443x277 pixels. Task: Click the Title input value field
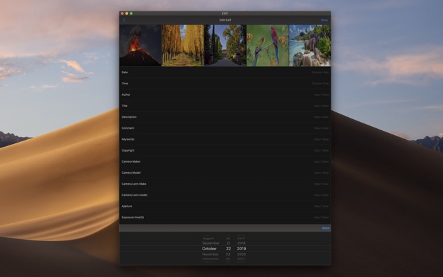coord(322,105)
